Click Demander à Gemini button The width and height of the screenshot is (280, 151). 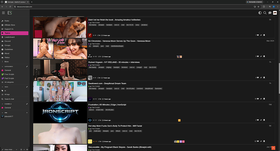click(x=254, y=2)
